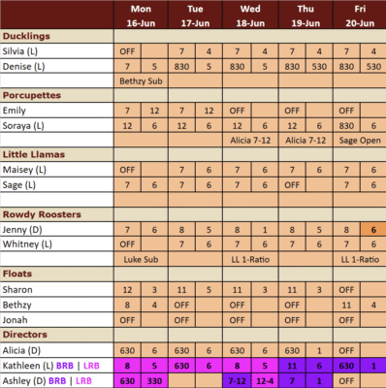Click Alicia (D) Thursday end time 1
This screenshot has height=388, width=386.
(x=319, y=350)
